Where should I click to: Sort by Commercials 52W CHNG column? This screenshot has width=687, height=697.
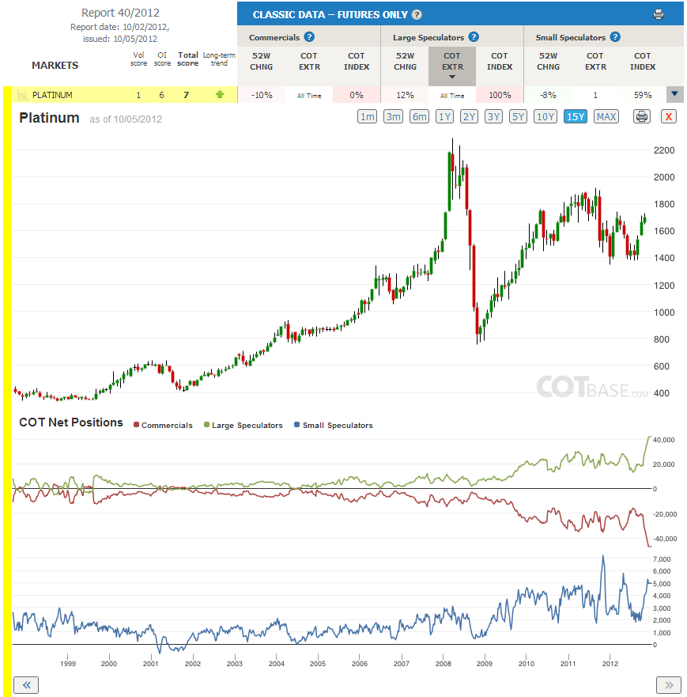point(261,62)
